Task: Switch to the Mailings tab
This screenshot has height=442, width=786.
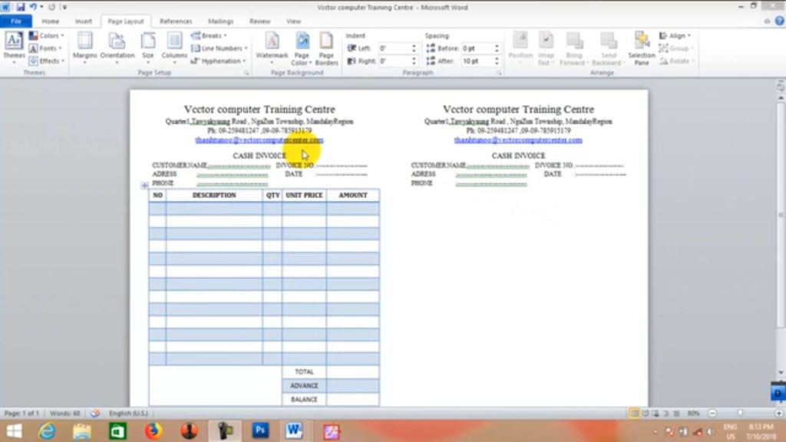Action: (220, 21)
